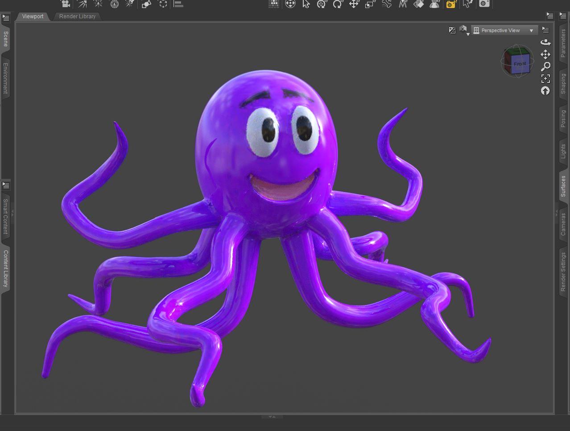Open the Shaping side tab
570x431 pixels.
coord(563,83)
